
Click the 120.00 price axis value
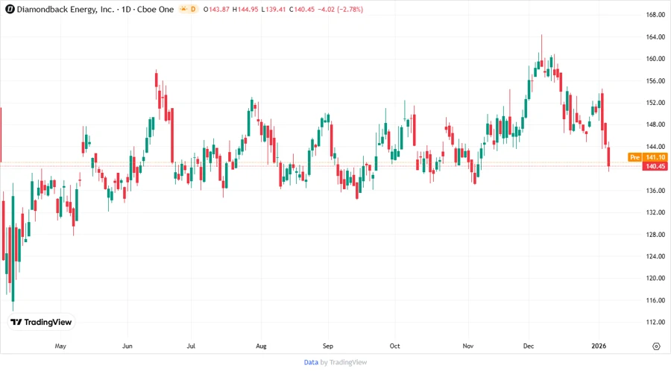(x=655, y=279)
